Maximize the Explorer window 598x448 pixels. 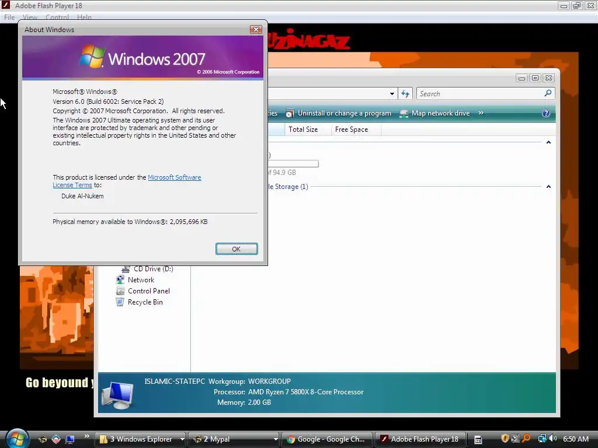tap(535, 78)
